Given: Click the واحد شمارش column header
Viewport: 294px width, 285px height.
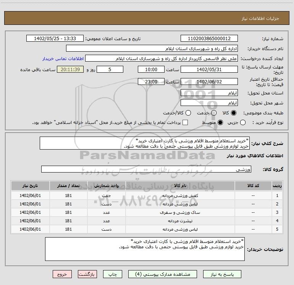Looking at the screenshot, I should point(106,186).
